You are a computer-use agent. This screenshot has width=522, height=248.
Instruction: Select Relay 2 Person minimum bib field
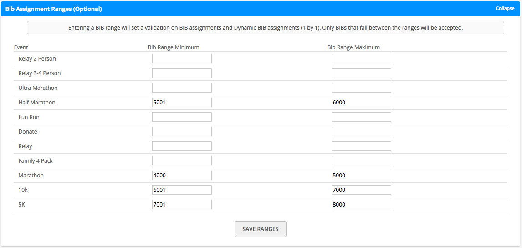point(182,59)
